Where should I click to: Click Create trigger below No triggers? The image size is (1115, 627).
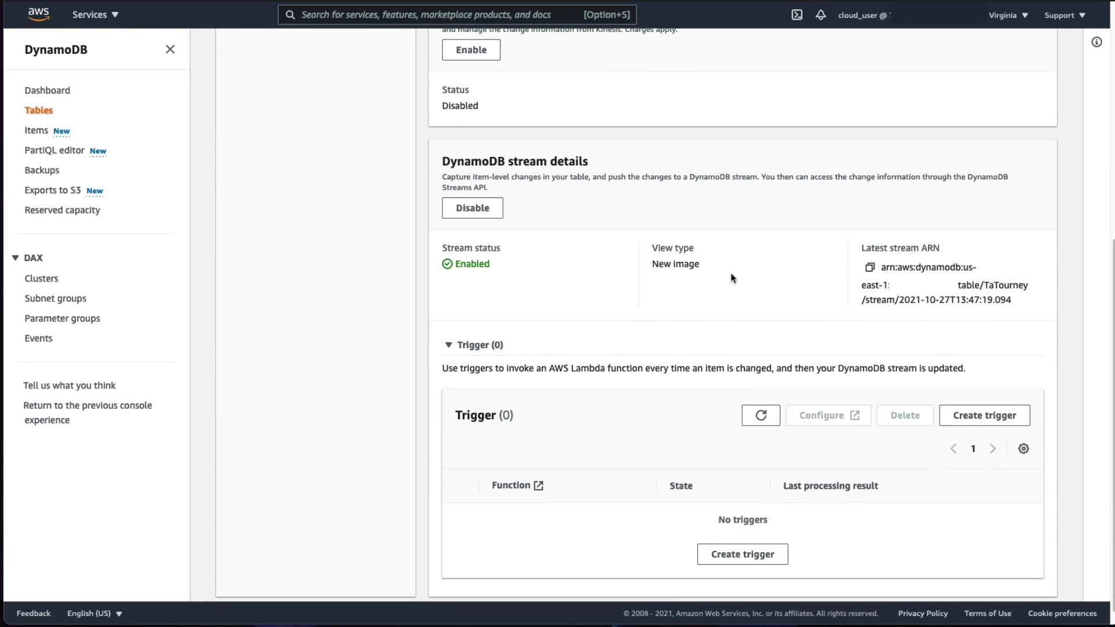(742, 554)
